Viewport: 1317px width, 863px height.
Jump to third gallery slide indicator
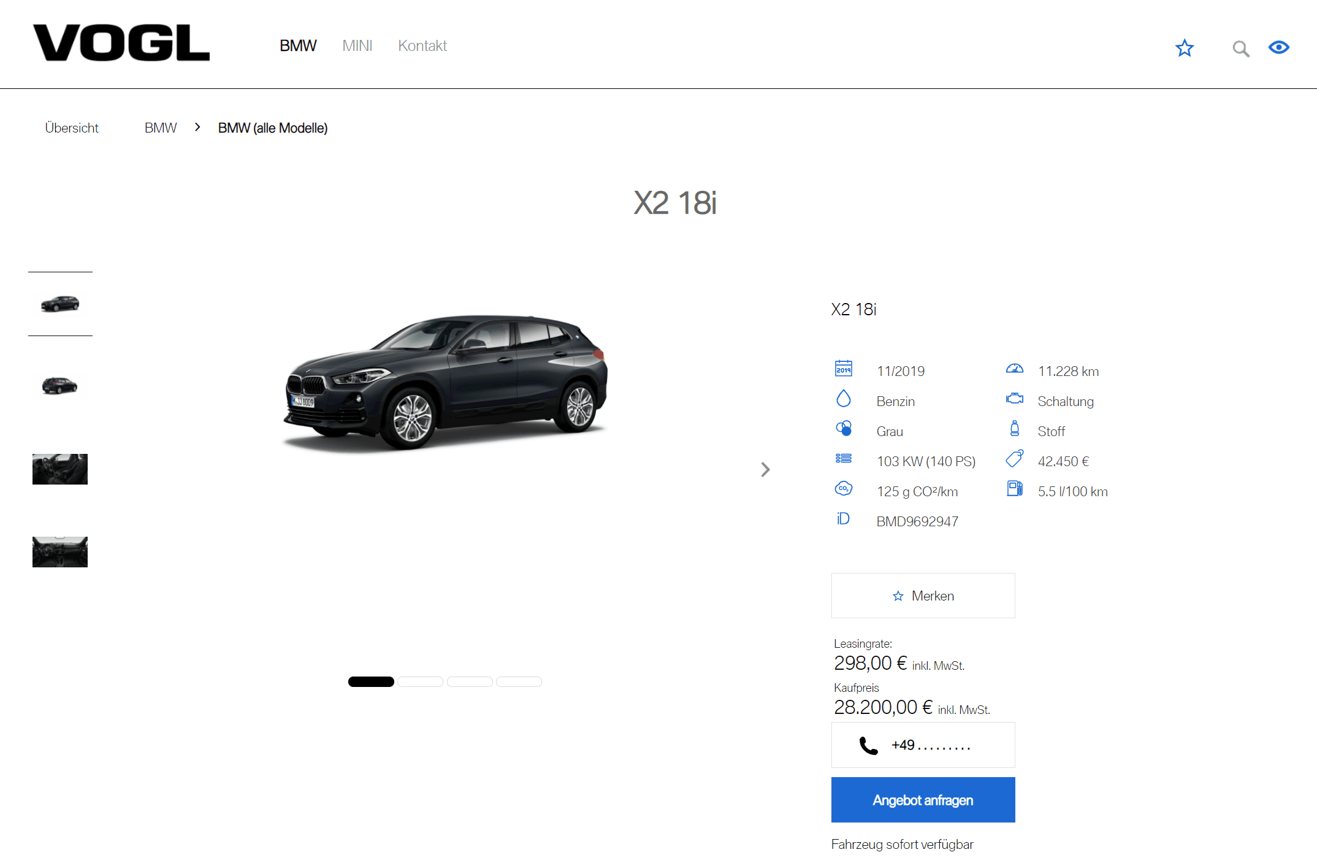[470, 681]
